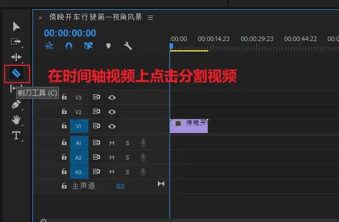The height and width of the screenshot is (222, 339).
Task: Toggle Snap in timeline magnet
Action: [x=69, y=46]
